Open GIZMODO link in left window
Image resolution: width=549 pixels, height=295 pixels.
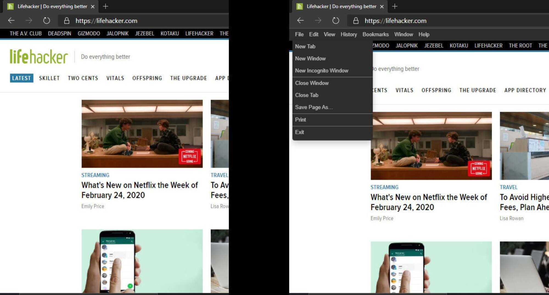(89, 34)
